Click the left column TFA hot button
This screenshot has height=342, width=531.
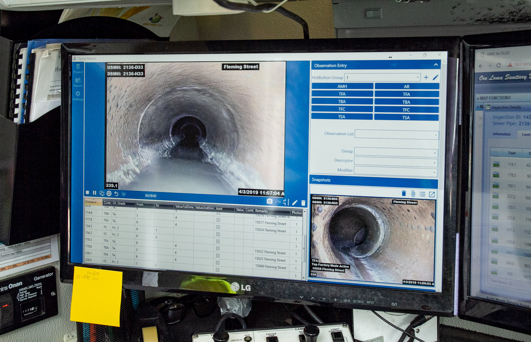click(x=342, y=94)
